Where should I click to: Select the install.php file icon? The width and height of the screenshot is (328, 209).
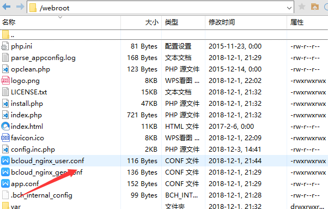click(5, 104)
